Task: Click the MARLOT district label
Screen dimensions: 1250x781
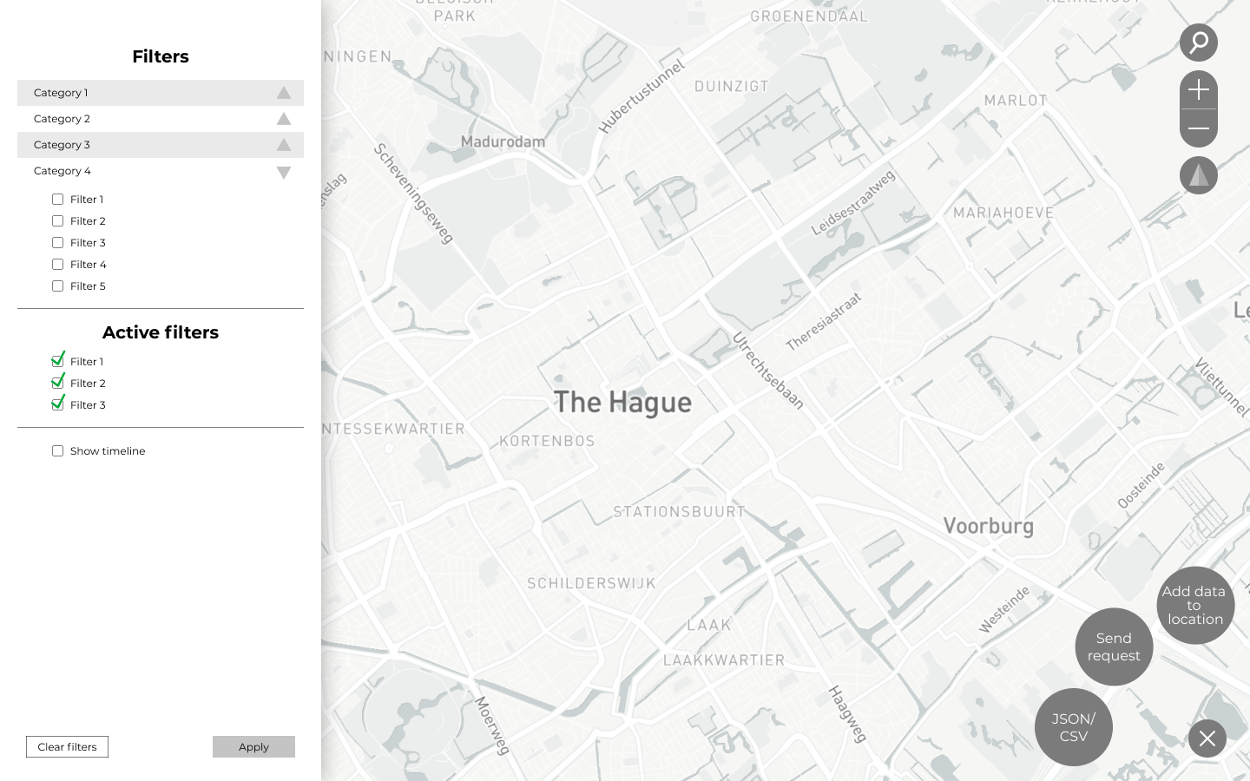Action: coord(1016,101)
